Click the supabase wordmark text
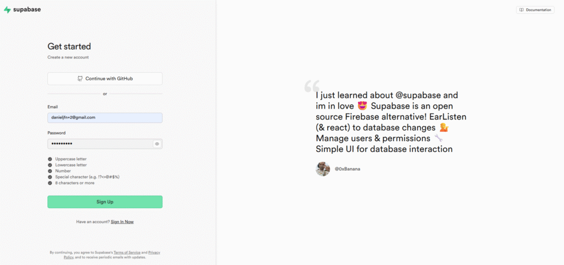 (x=28, y=10)
